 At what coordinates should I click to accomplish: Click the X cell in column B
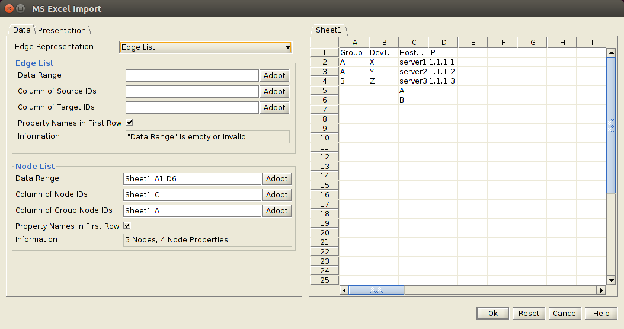pos(383,62)
